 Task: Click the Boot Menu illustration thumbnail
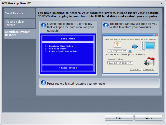click(x=68, y=54)
